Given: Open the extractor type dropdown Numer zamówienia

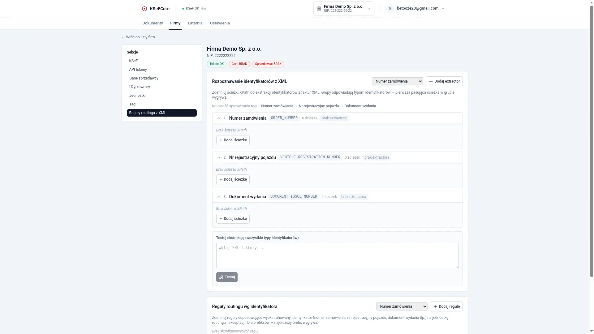Looking at the screenshot, I should (397, 81).
